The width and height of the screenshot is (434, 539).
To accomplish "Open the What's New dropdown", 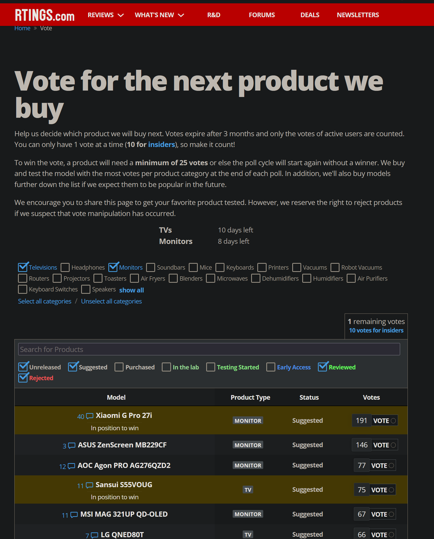I will coord(159,15).
